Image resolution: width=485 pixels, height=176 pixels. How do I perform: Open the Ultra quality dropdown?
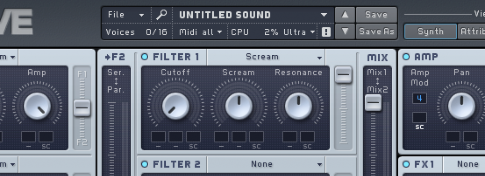(299, 32)
